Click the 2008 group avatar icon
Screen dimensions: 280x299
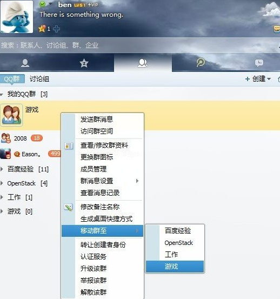6,138
